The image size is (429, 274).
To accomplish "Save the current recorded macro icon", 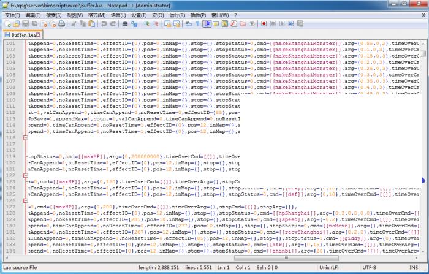I will point(300,24).
